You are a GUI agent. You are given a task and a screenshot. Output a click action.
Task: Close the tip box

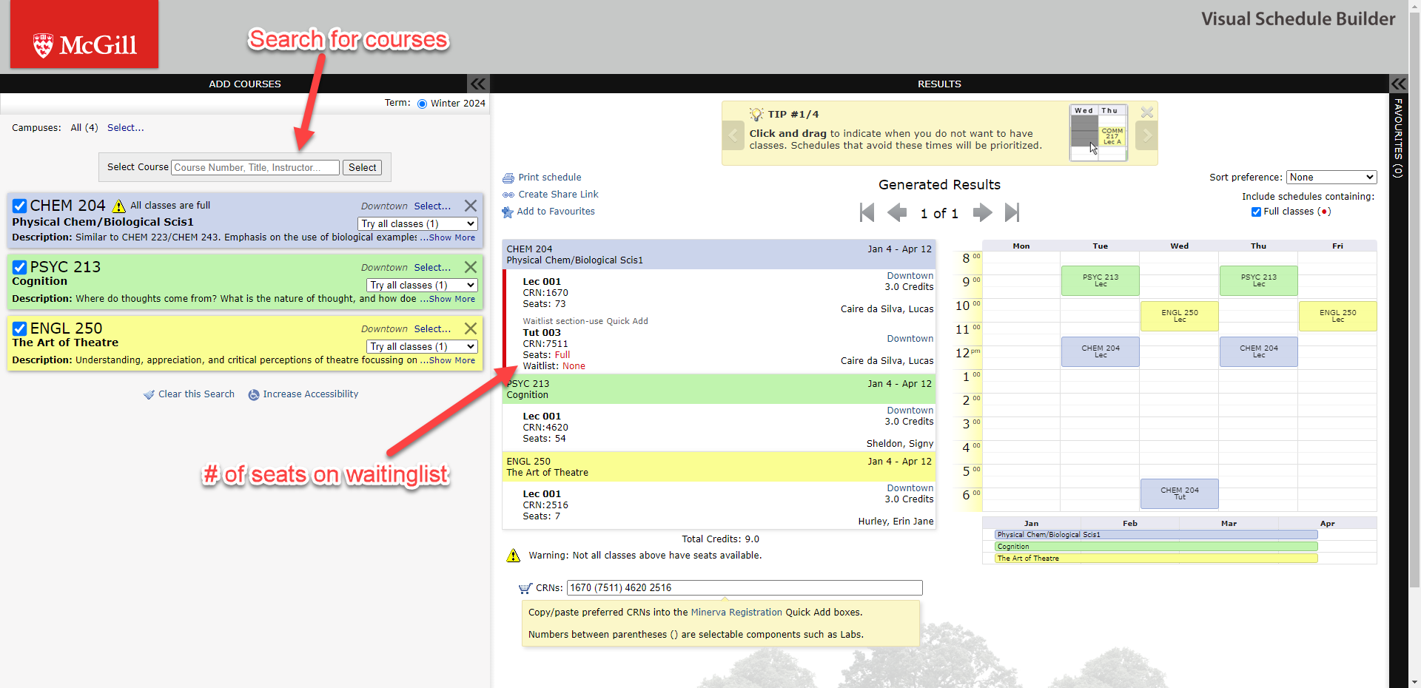tap(1147, 112)
